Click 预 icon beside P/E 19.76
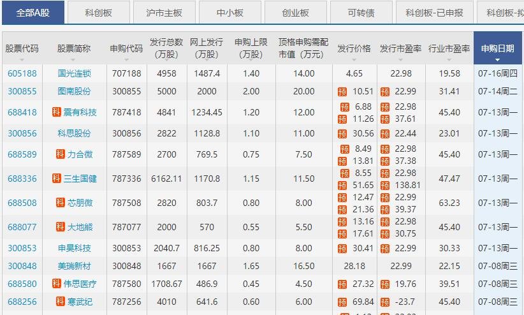Screen dimensions: 524x315 coord(385,284)
